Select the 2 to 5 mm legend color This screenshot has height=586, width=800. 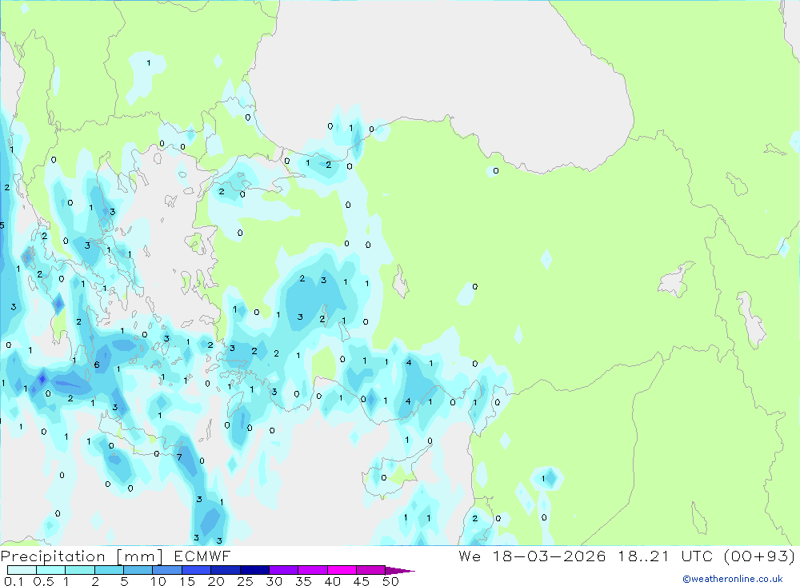click(x=109, y=570)
